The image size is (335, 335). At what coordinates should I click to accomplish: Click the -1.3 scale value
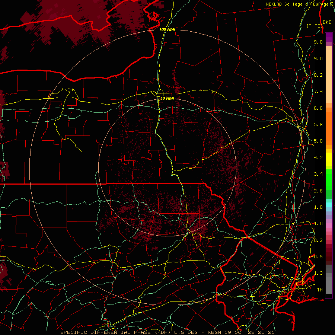pos(317,273)
